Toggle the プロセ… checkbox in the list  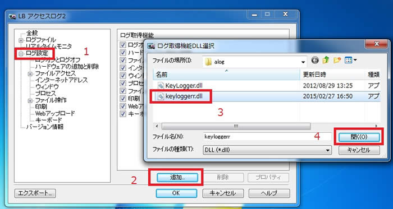tap(123, 83)
